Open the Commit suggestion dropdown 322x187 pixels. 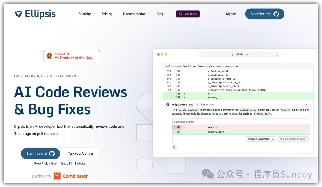pyautogui.click(x=261, y=139)
